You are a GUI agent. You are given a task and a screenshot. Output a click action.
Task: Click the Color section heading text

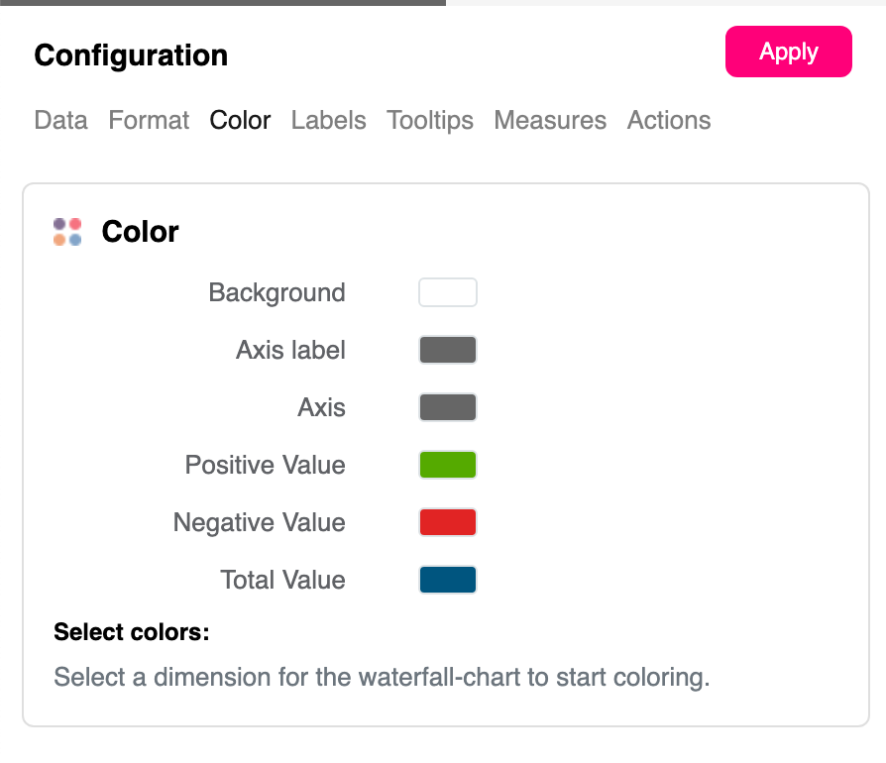point(140,232)
